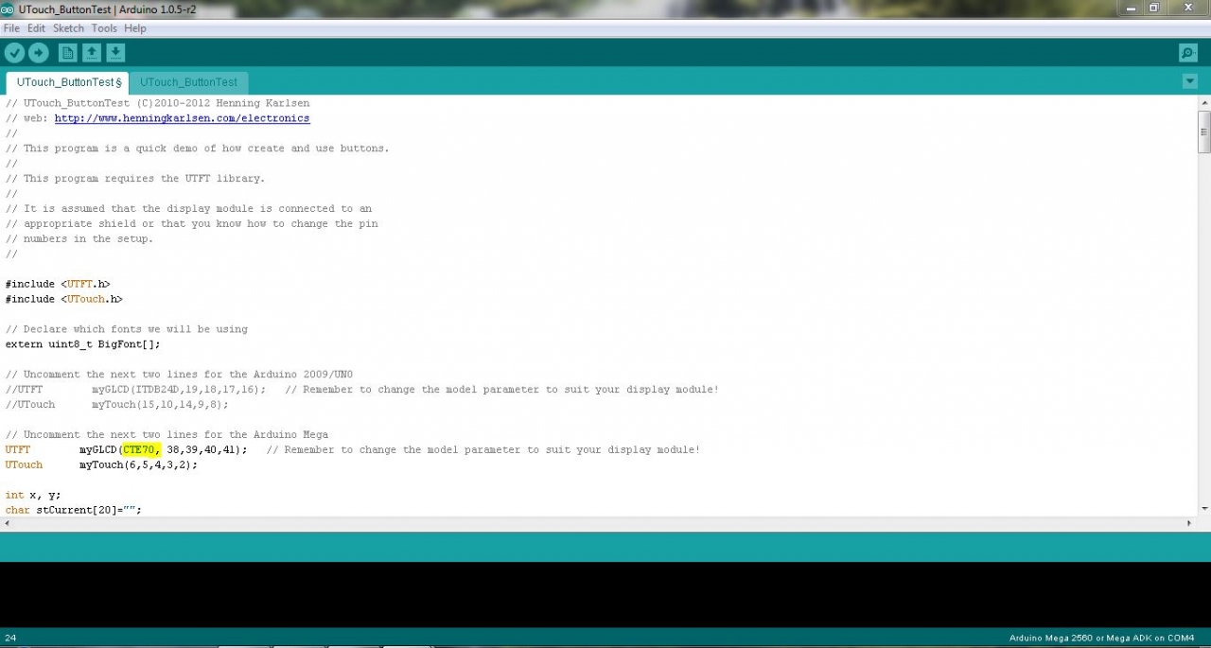Viewport: 1211px width, 648px height.
Task: Open the tab options dropdown arrow
Action: coord(1189,81)
